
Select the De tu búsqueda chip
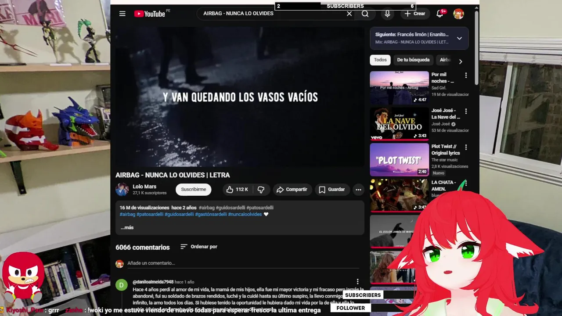click(x=413, y=60)
